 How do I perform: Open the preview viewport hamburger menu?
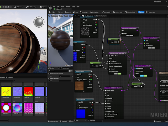(x=49, y=16)
